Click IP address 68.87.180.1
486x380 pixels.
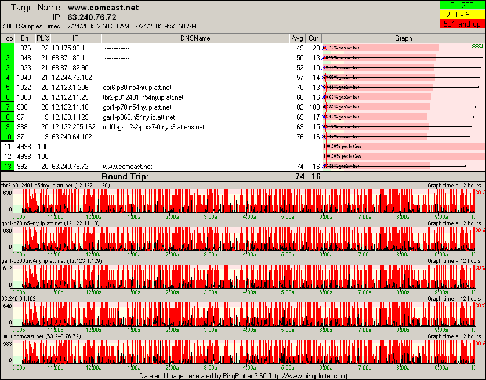[x=68, y=58]
